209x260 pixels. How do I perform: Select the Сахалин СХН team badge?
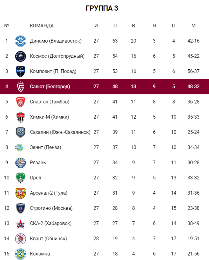coord(20,132)
